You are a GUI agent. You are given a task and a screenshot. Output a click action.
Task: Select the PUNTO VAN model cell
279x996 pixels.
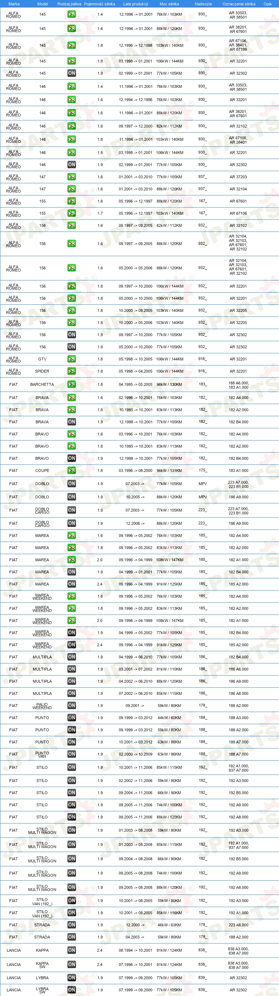pyautogui.click(x=42, y=755)
